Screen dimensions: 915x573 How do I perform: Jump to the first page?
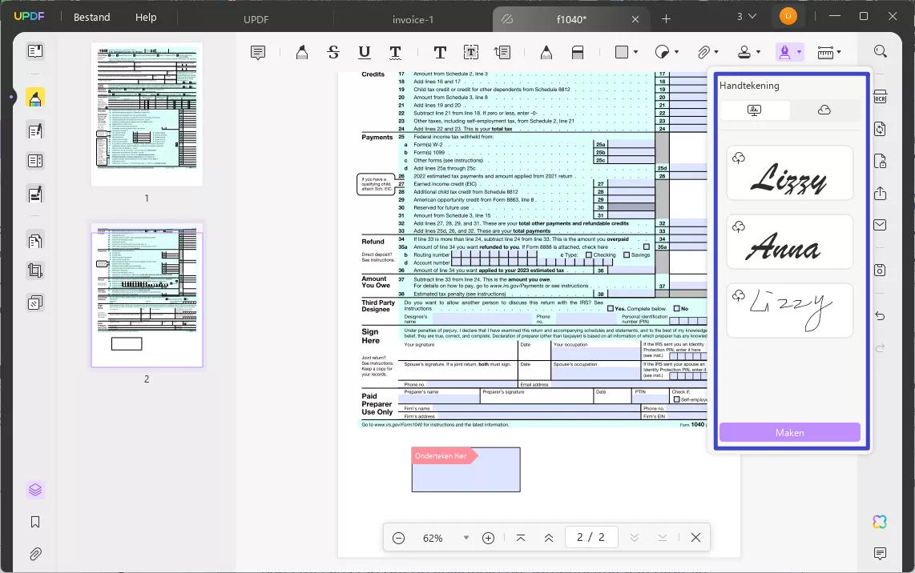(521, 538)
